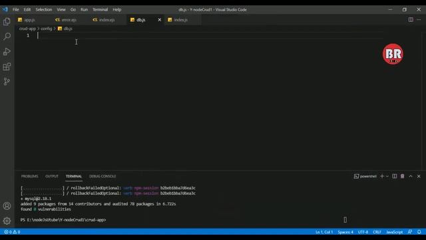This screenshot has width=426, height=240.
Task: Switch to the Output panel tab
Action: pos(52,176)
